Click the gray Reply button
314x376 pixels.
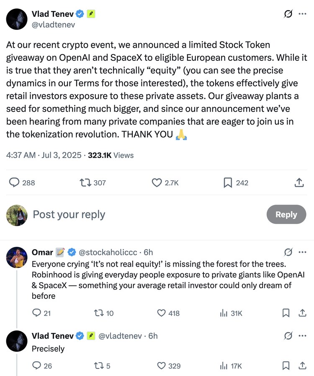point(286,214)
